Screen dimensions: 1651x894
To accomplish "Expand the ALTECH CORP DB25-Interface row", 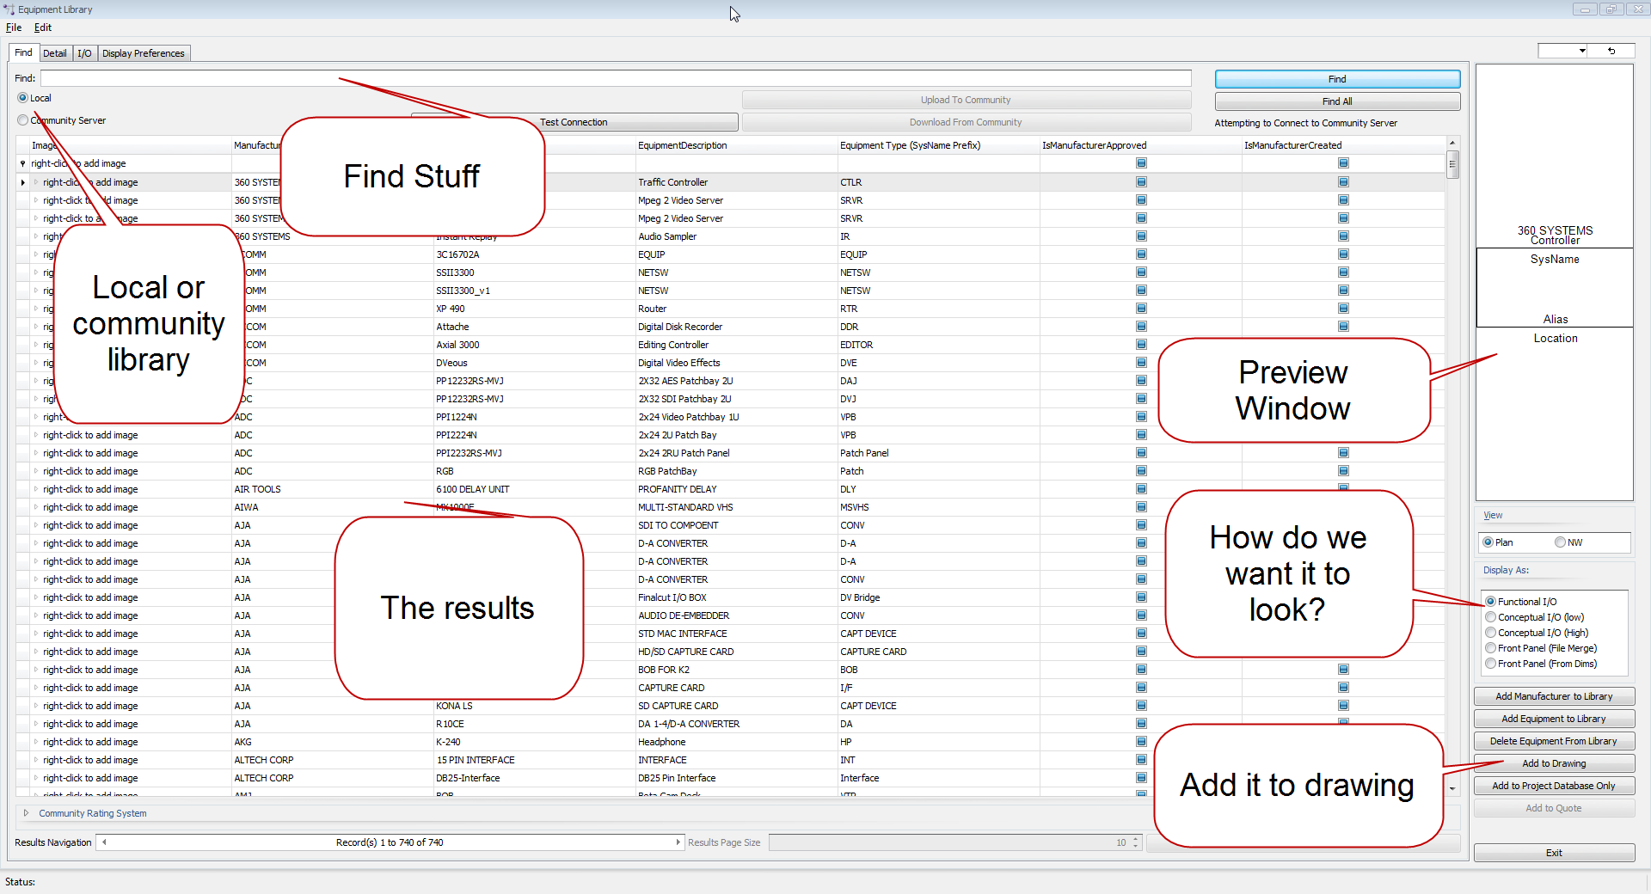I will (x=36, y=778).
